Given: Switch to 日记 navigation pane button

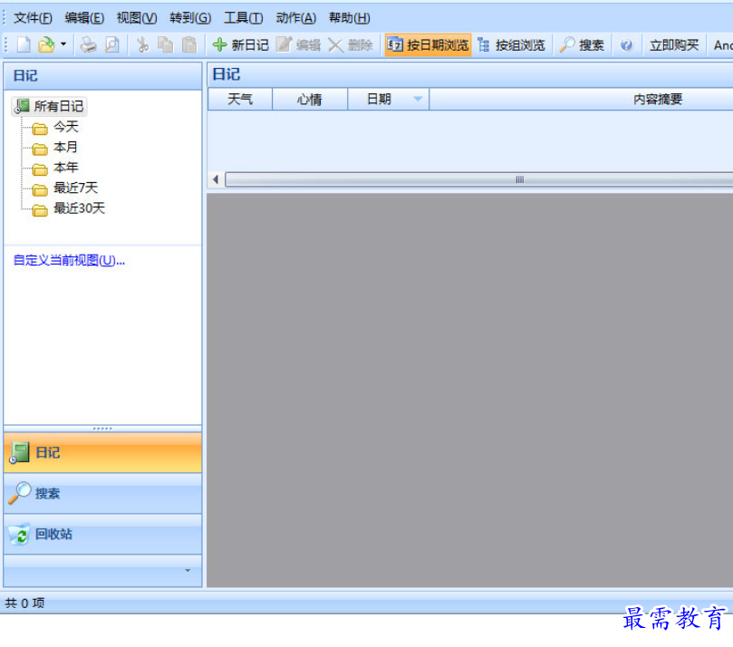Looking at the screenshot, I should coord(103,452).
